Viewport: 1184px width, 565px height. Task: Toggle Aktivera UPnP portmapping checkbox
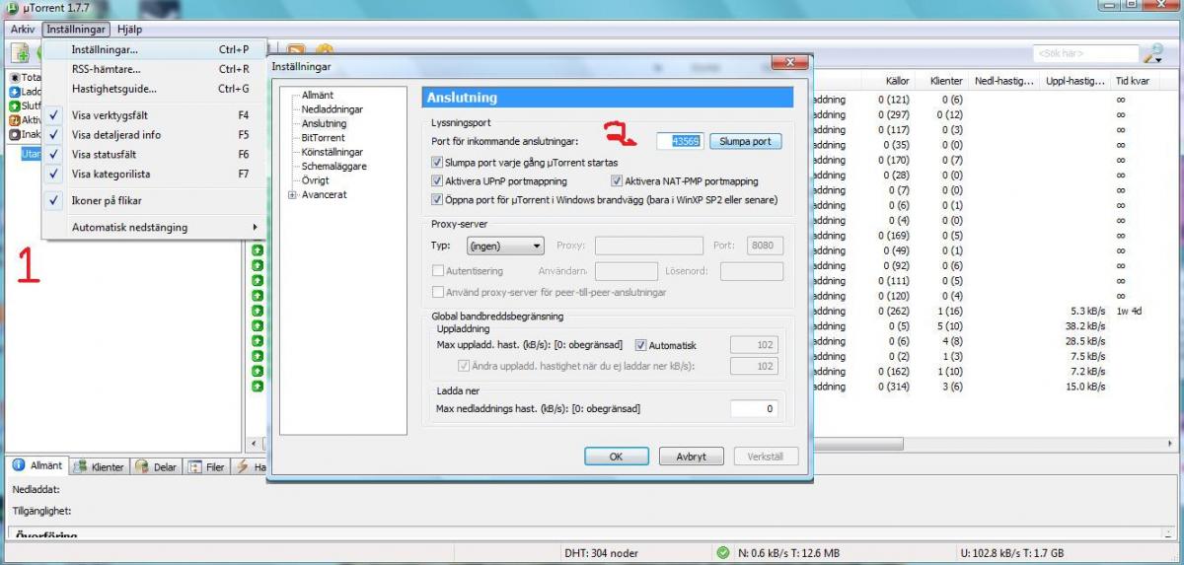(x=437, y=181)
